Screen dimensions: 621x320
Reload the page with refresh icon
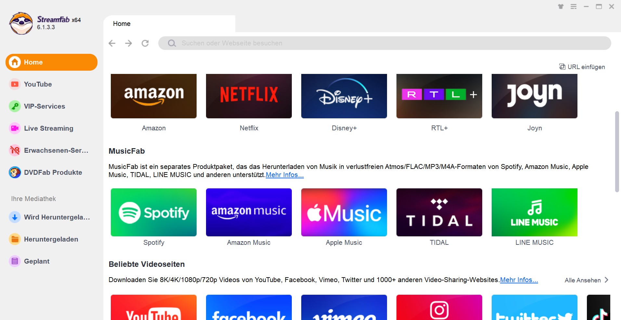click(145, 43)
